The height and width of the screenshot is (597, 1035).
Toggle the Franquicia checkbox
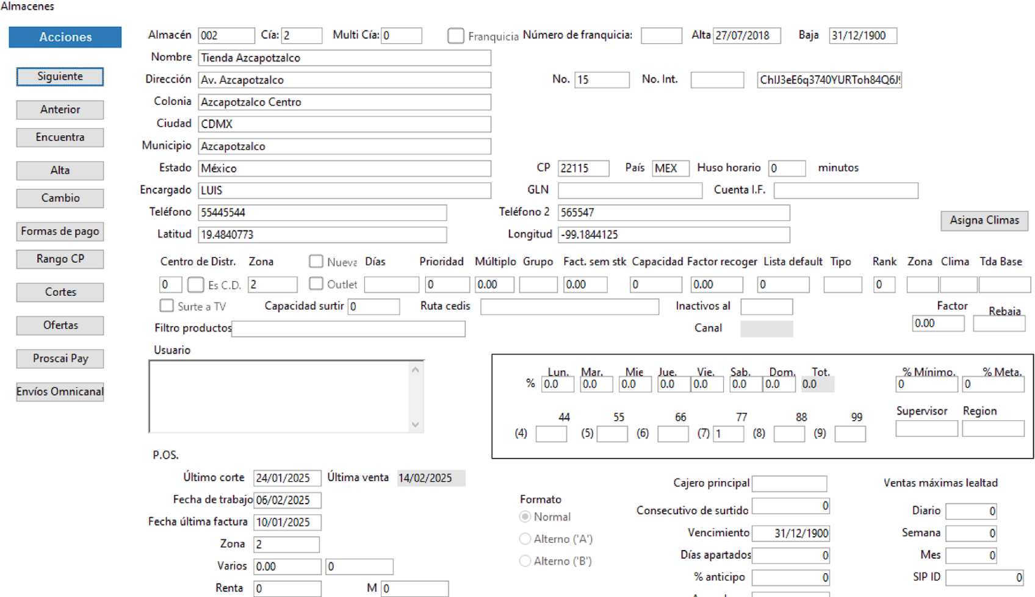click(x=455, y=36)
